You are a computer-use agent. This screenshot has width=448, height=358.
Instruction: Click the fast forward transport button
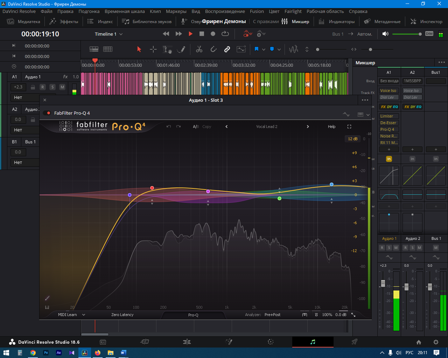tap(178, 34)
